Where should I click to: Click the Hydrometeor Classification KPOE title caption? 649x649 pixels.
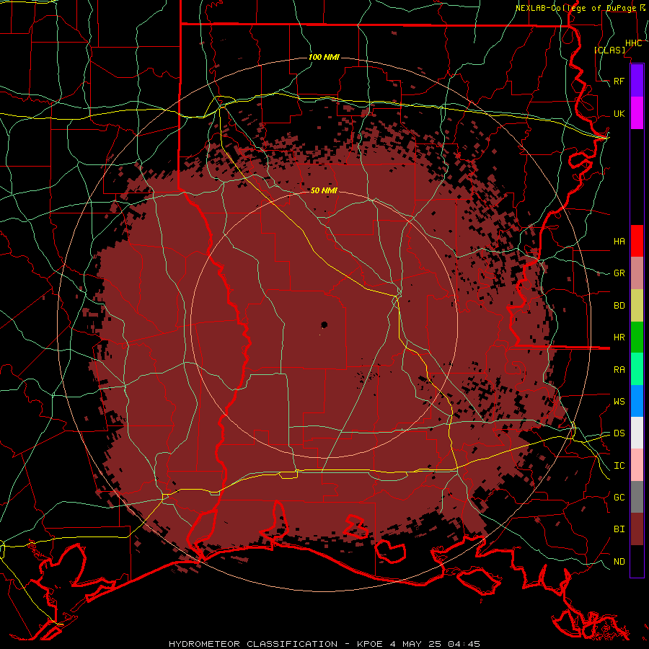click(x=324, y=644)
